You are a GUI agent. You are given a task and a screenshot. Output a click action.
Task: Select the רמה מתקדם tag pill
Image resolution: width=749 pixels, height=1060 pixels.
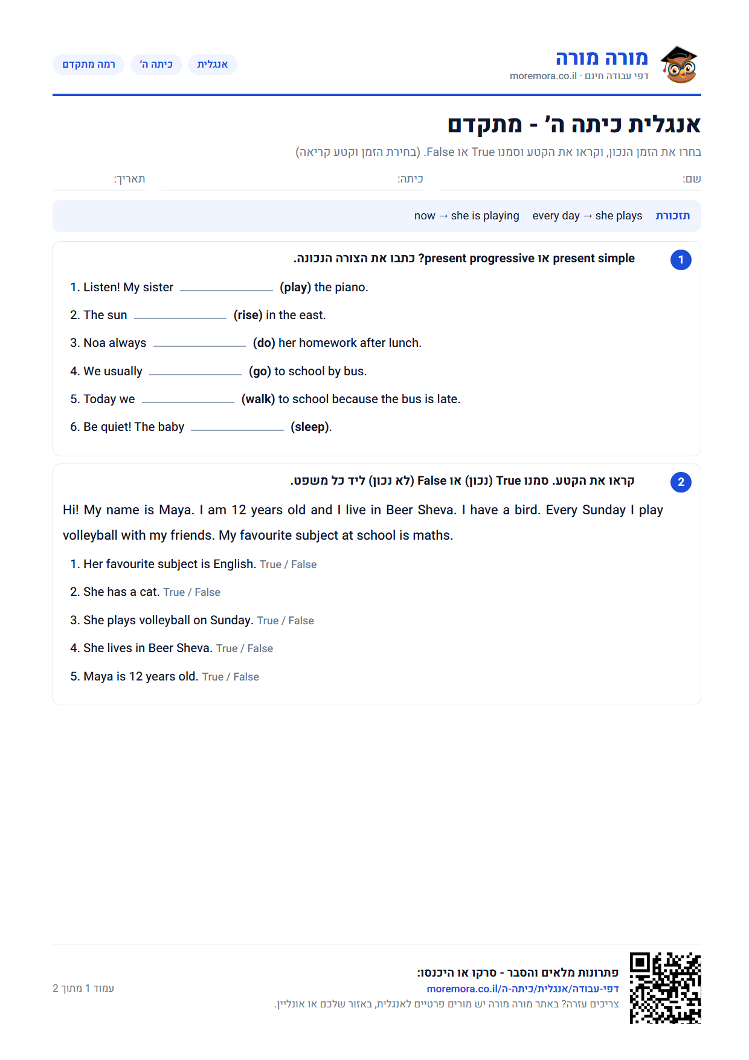(89, 65)
